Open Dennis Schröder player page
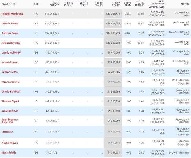Viewport: 191px width, 158px height. click(x=11, y=92)
